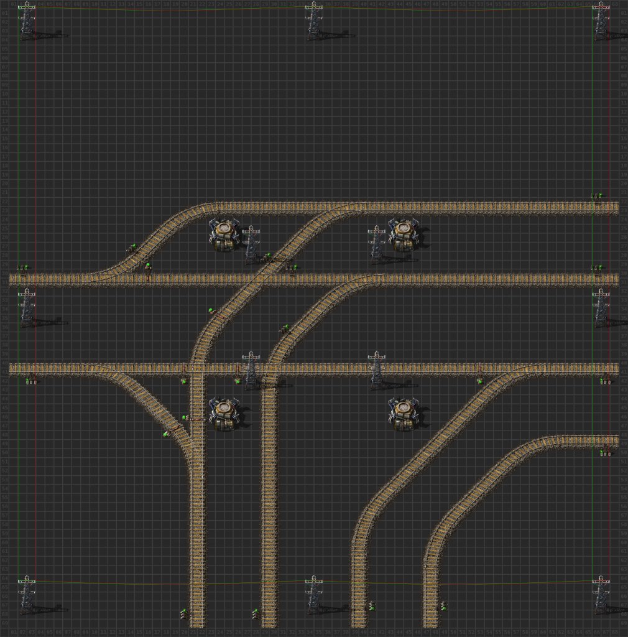The image size is (628, 637).
Task: Select the big electric pole in top-left corner
Action: coord(27,22)
